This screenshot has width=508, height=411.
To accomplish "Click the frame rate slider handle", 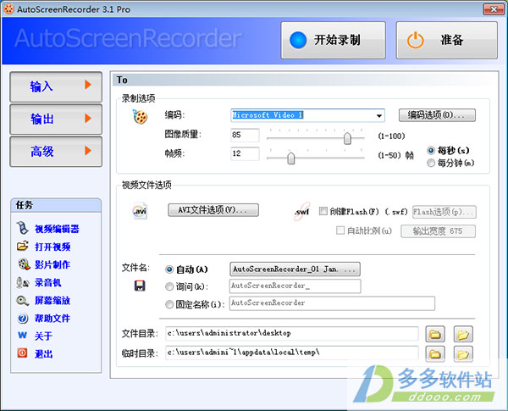I will tap(291, 158).
